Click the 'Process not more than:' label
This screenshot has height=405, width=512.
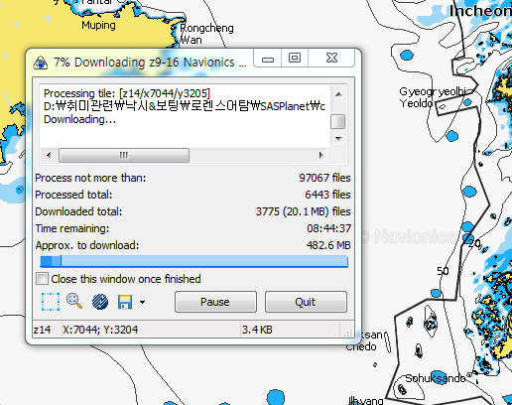pos(90,178)
